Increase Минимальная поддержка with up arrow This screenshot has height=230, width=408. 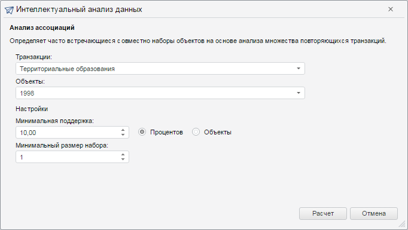pos(123,130)
